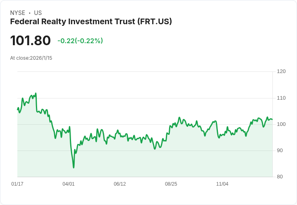
Task: Click the 101.80 current price
Action: pos(30,40)
